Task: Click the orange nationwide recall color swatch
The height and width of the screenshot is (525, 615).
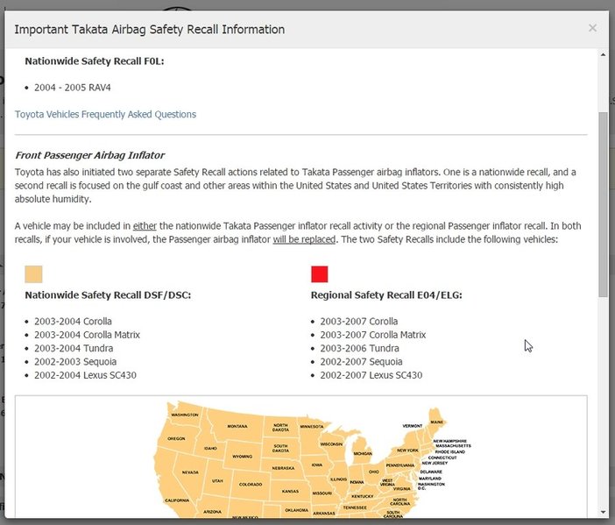Action: (x=33, y=273)
